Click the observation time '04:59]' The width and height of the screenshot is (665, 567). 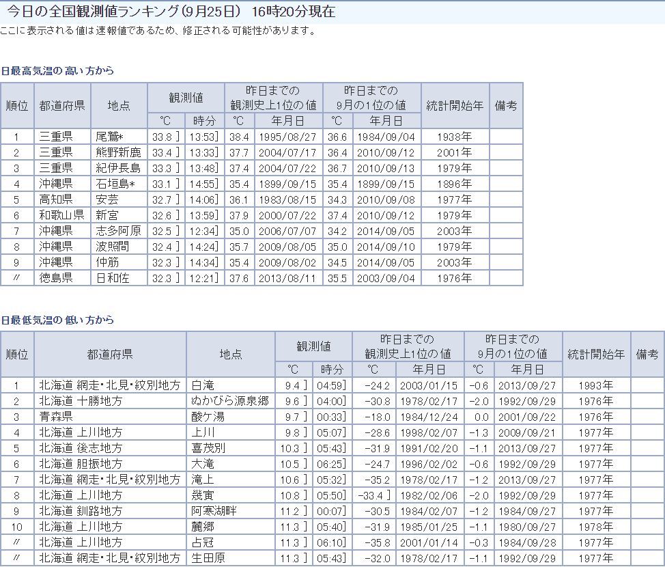(332, 385)
